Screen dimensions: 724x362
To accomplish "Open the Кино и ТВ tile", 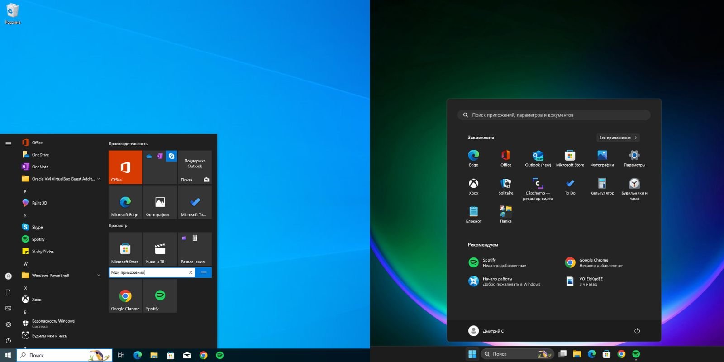I will coord(160,249).
